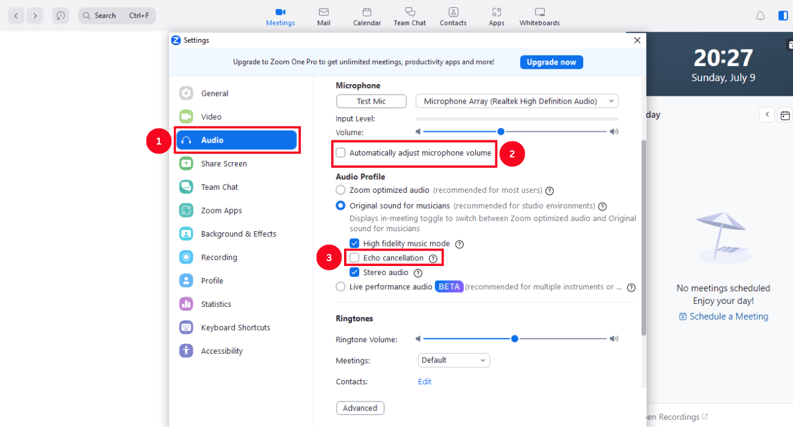
Task: Enable Echo cancellation checkbox
Action: 354,258
